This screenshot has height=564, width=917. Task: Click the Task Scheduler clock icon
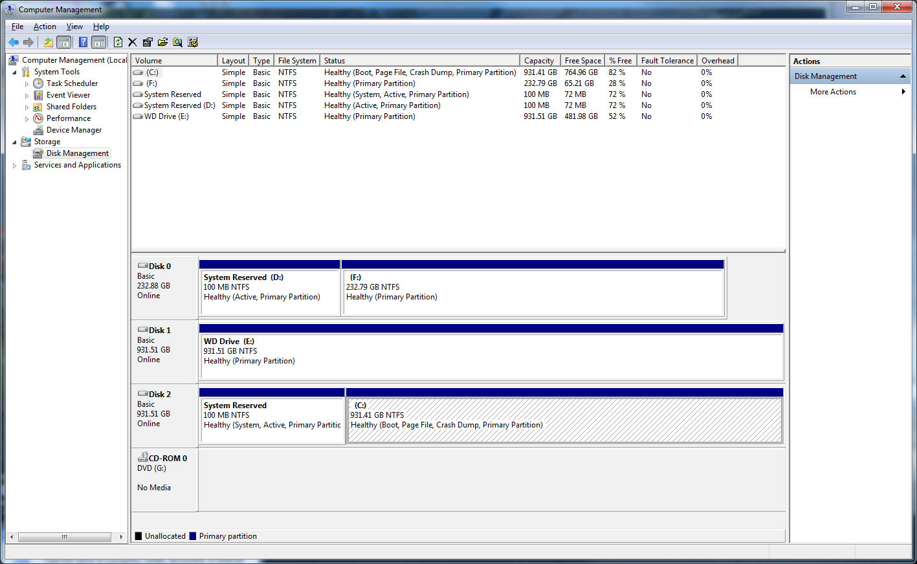pos(38,83)
